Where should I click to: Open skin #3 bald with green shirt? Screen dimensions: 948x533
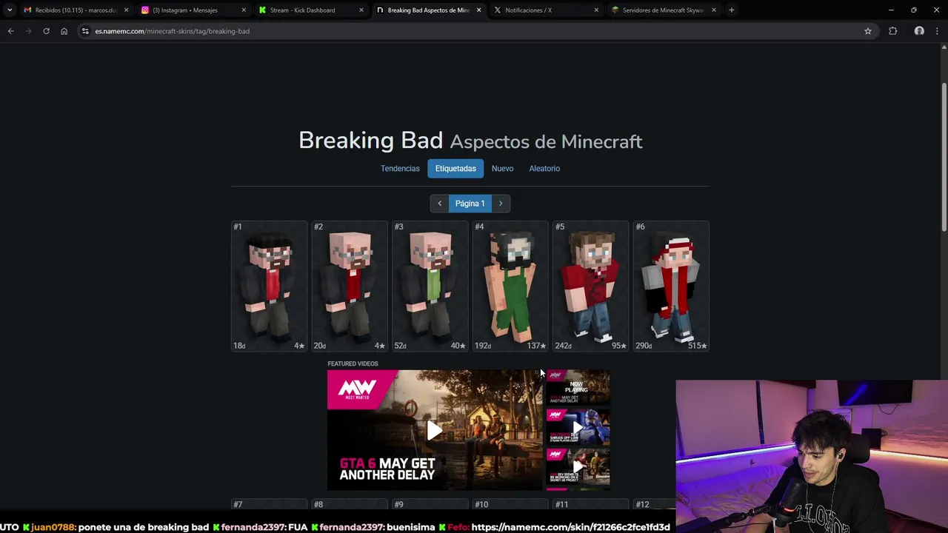(430, 286)
